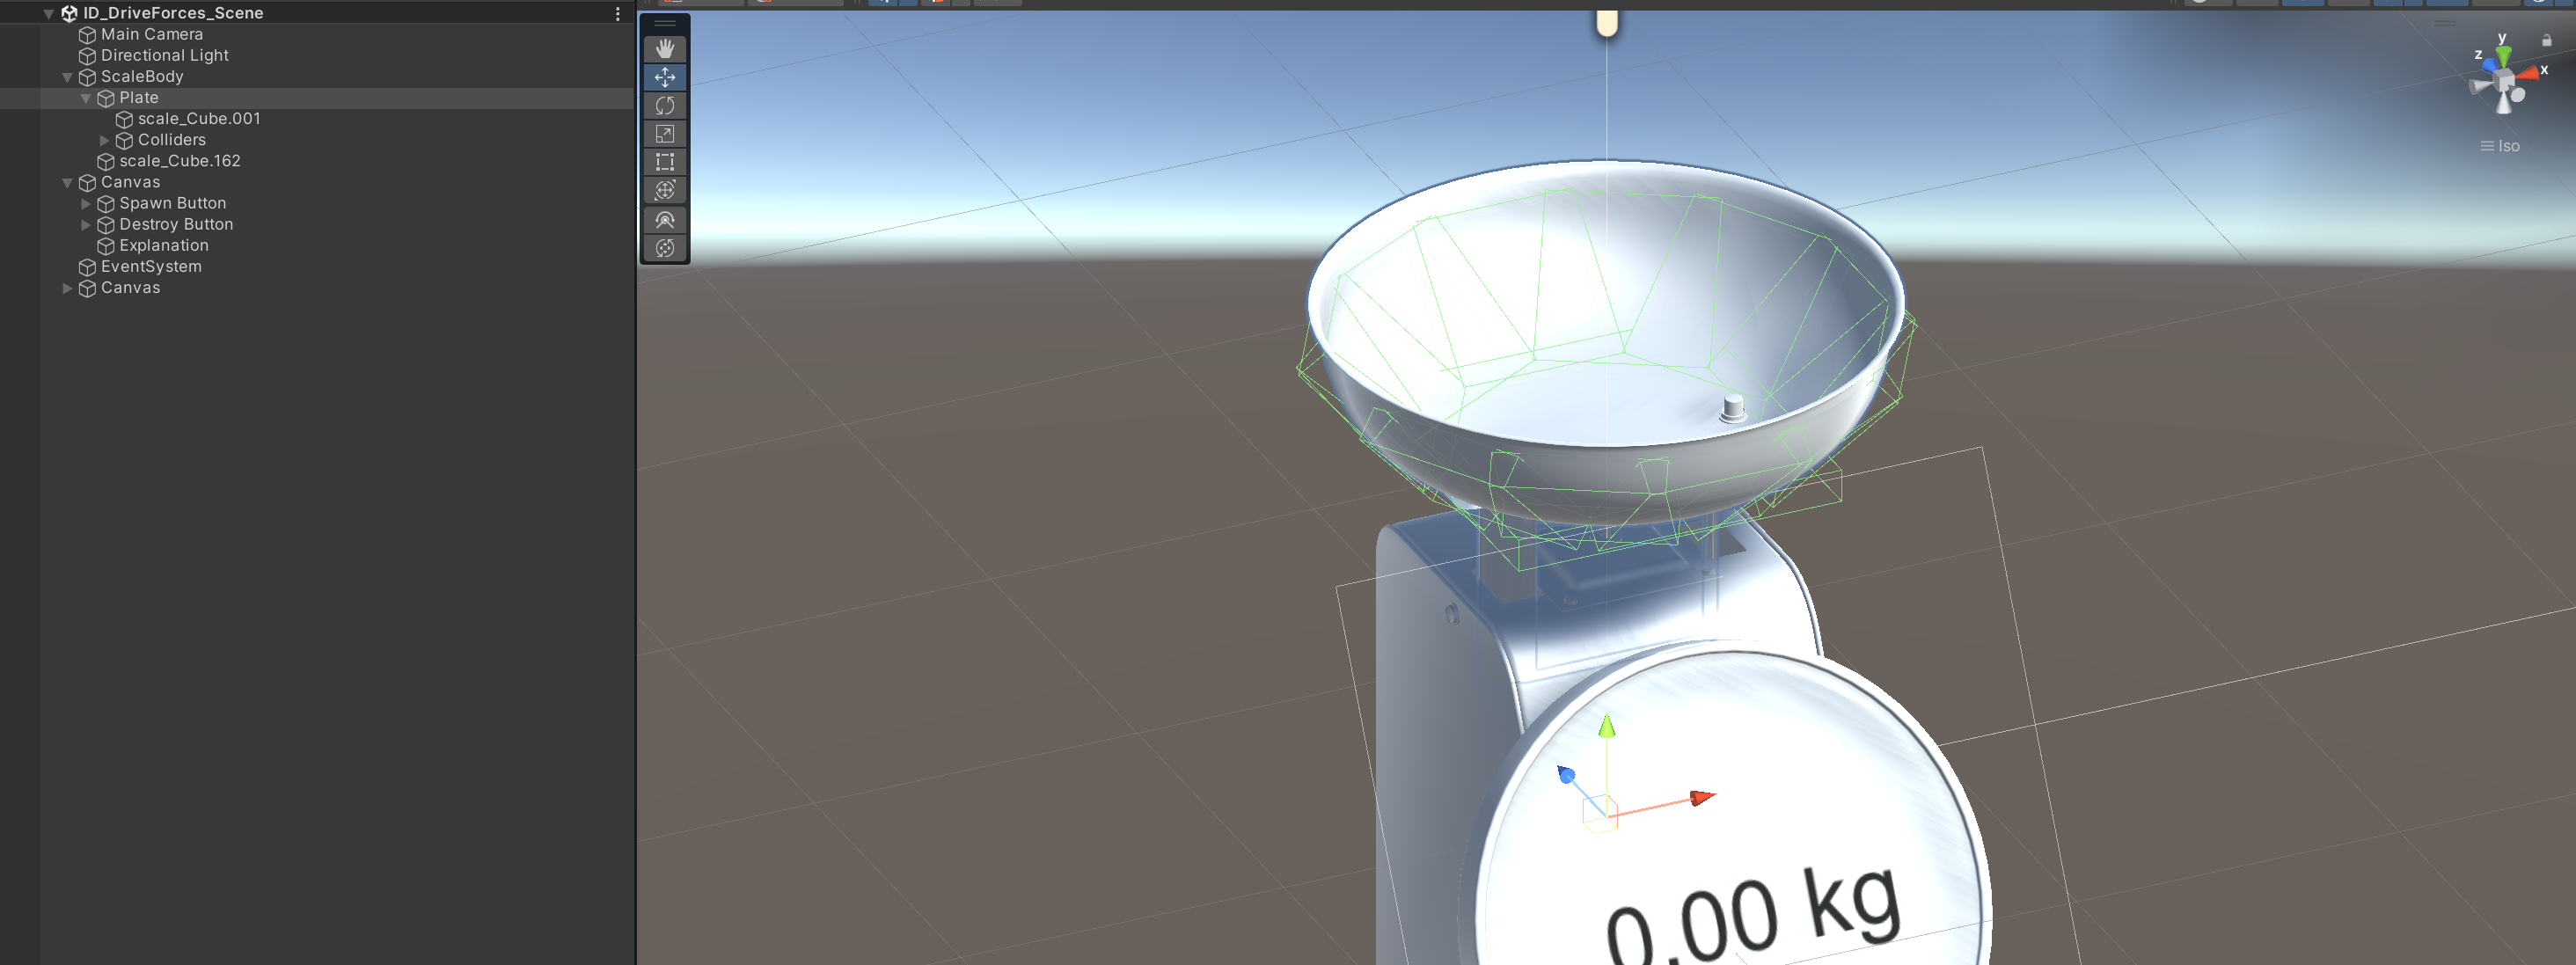Collapse the ID_DriveForces_Scene hierarchy
Viewport: 2576px width, 965px height.
(48, 14)
